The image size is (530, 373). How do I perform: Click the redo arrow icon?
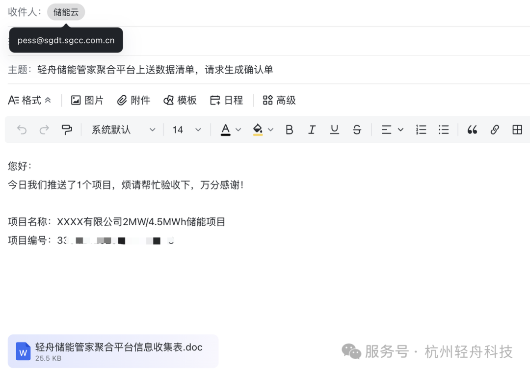click(x=44, y=130)
